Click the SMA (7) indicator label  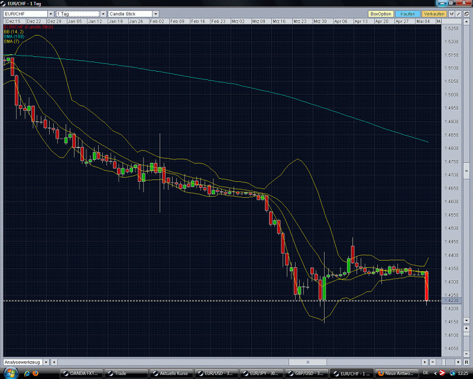click(x=11, y=41)
